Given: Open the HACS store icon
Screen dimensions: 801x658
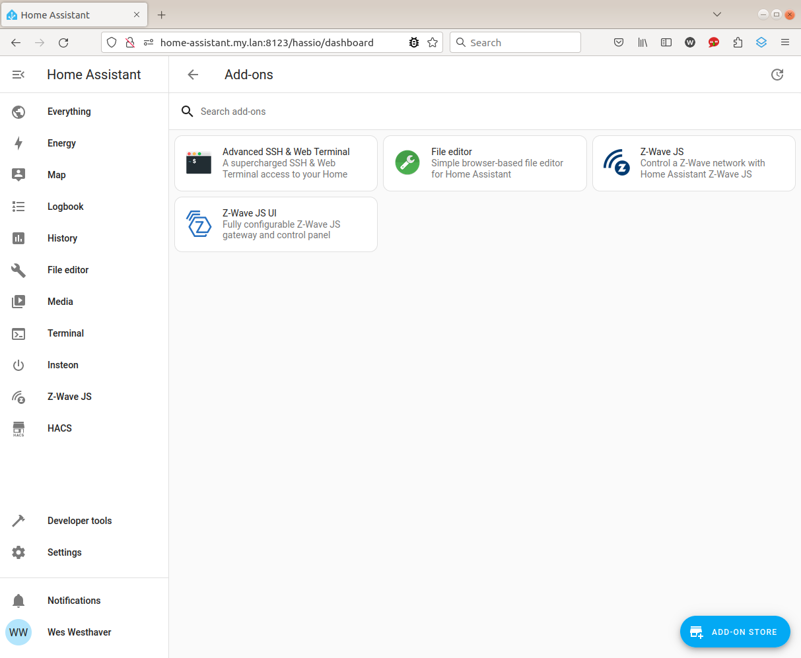Looking at the screenshot, I should click(x=18, y=429).
